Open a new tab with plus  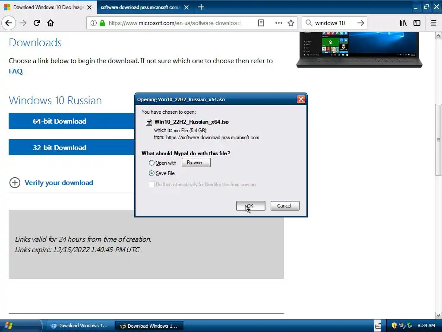pos(201,7)
